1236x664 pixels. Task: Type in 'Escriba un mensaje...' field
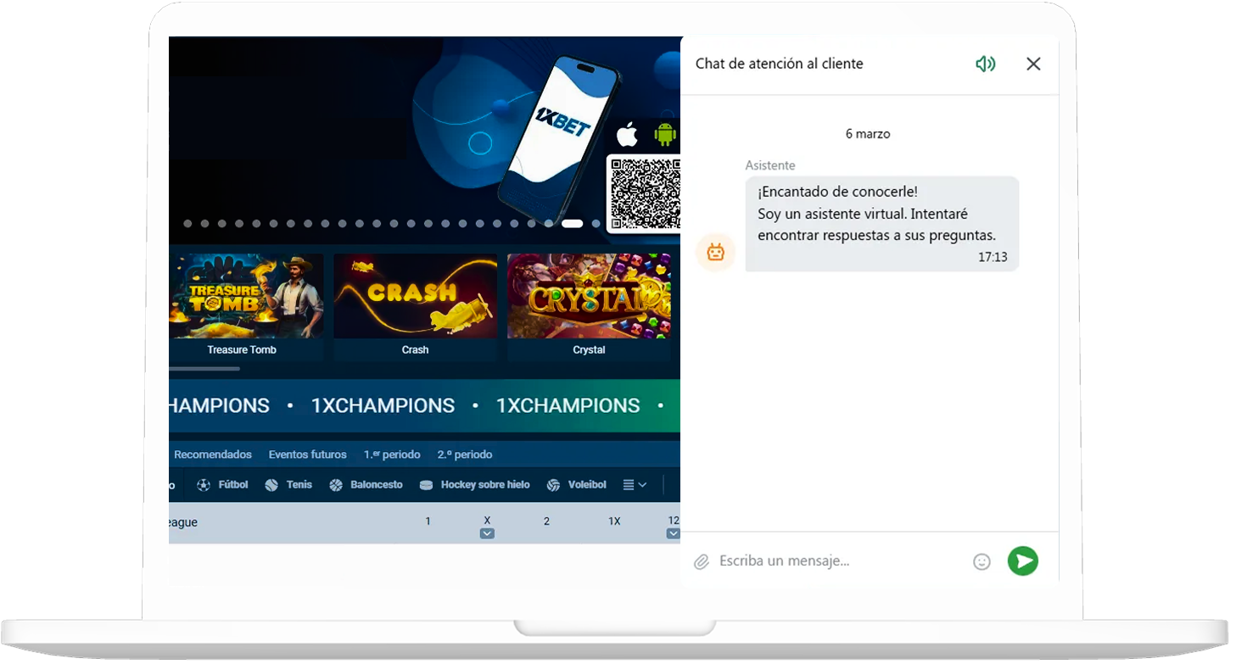tap(840, 561)
